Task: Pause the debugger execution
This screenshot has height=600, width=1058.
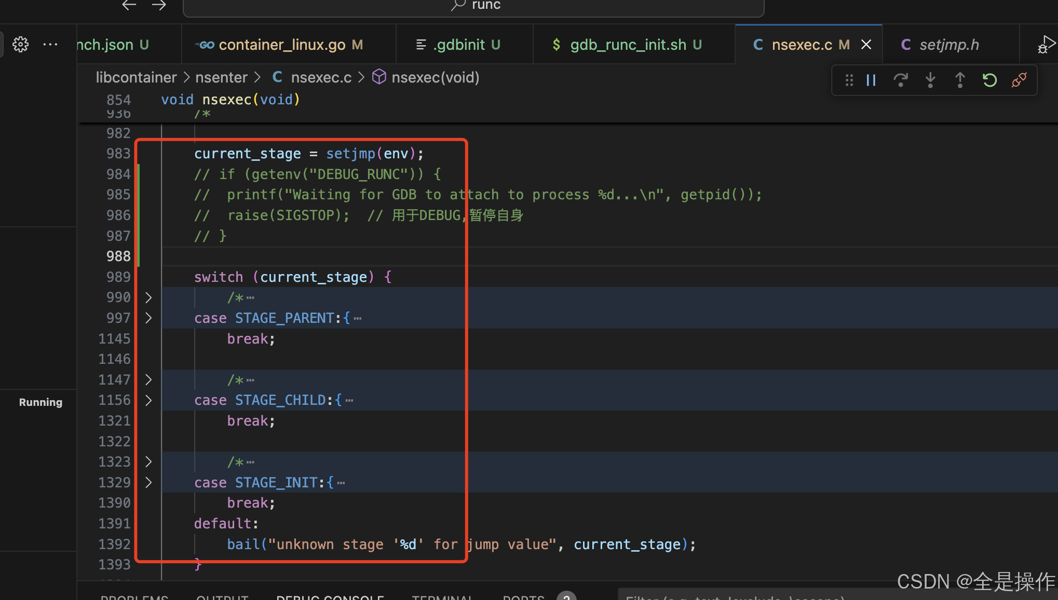Action: (x=871, y=80)
